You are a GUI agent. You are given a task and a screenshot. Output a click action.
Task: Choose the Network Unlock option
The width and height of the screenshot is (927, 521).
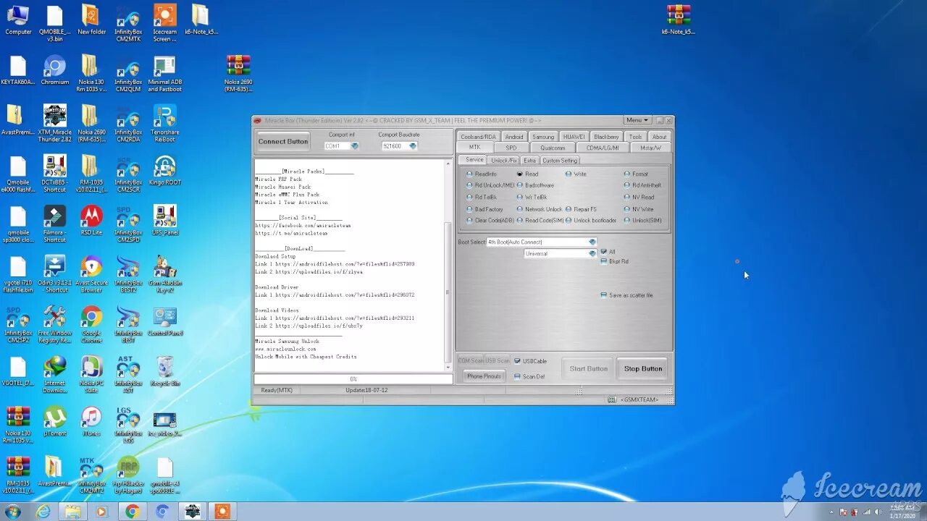coord(540,209)
